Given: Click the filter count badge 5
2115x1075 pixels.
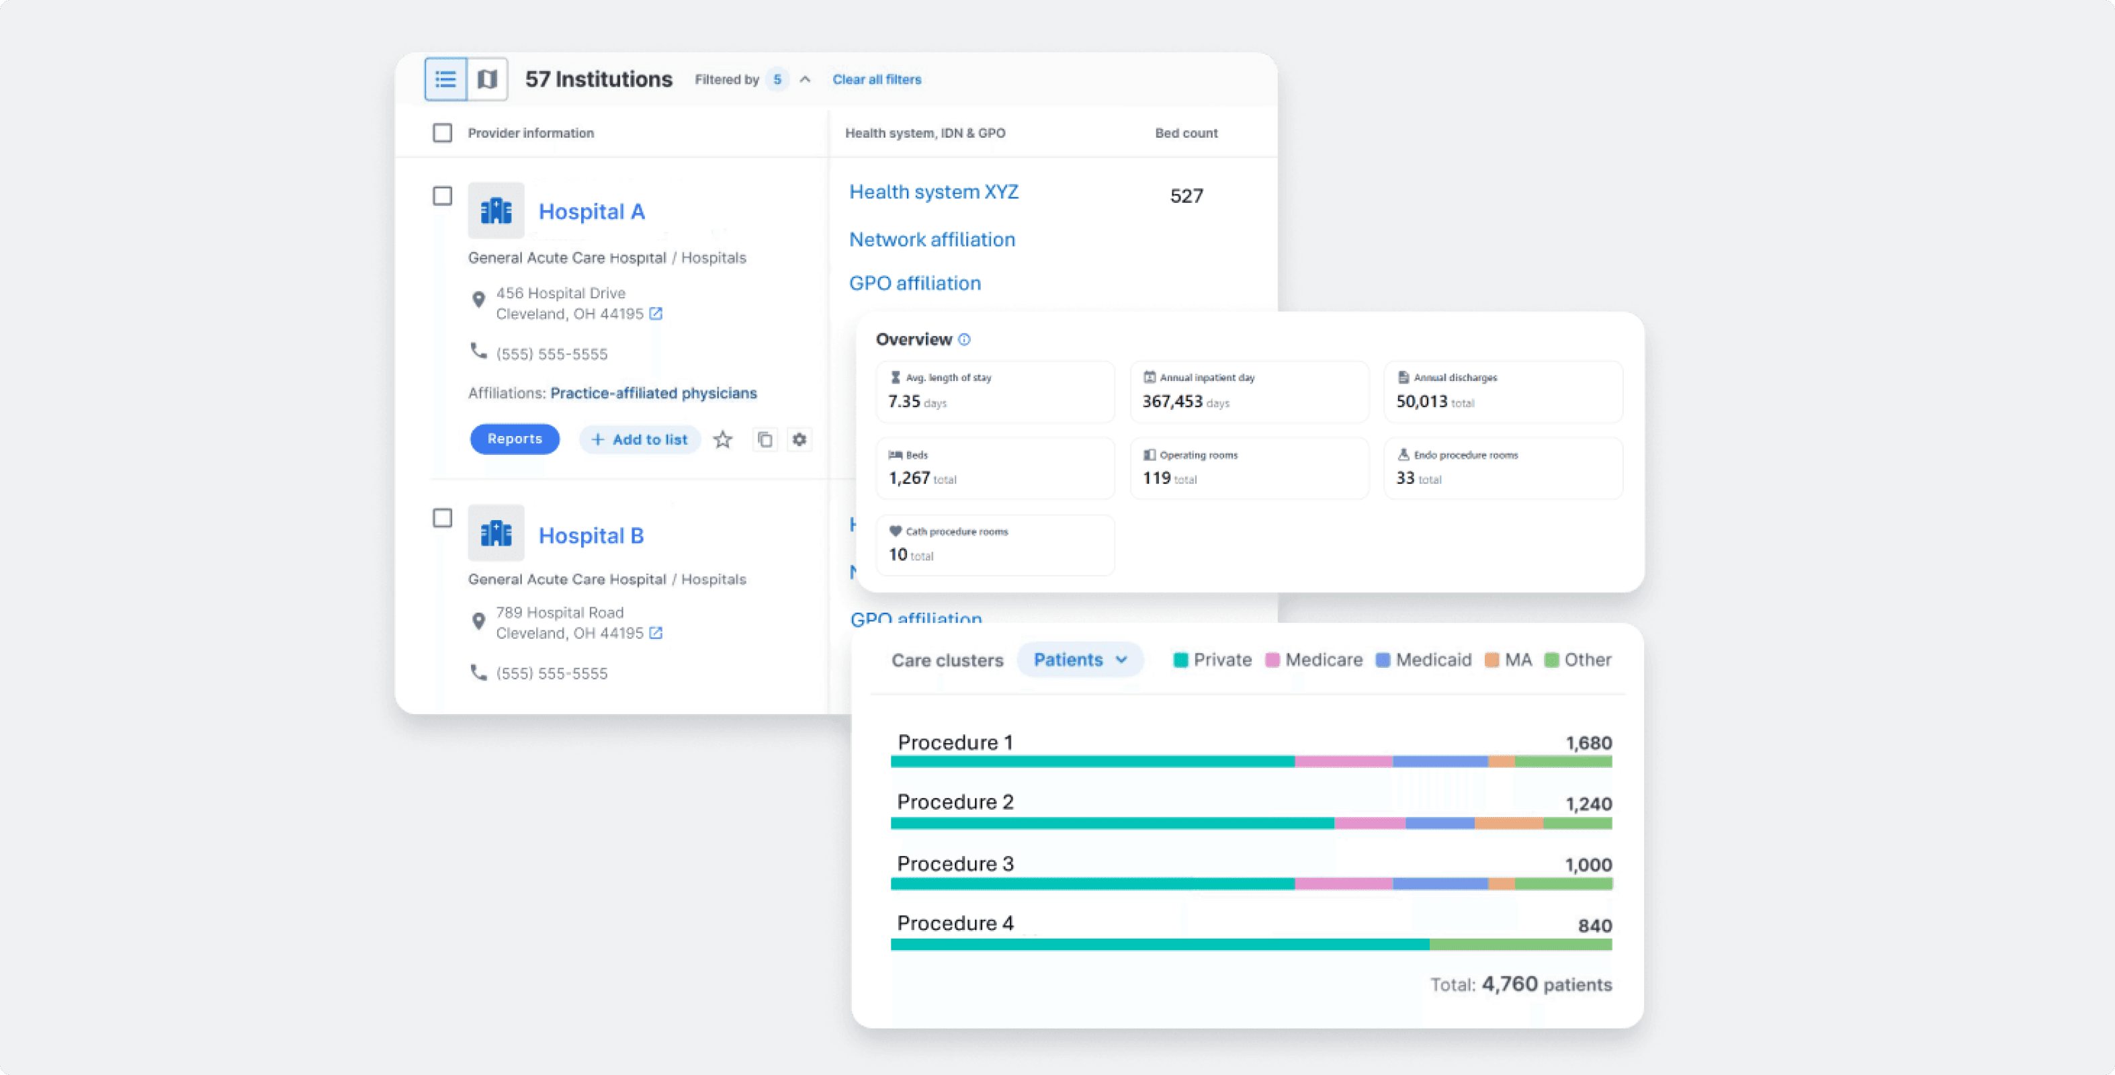Looking at the screenshot, I should (777, 80).
